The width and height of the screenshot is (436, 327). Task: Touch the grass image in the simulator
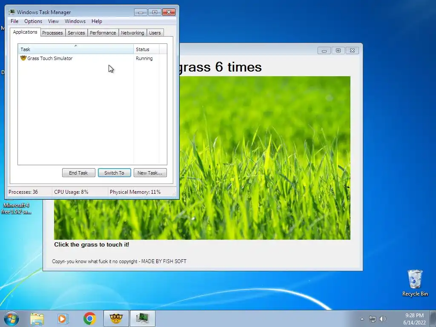tap(264, 158)
